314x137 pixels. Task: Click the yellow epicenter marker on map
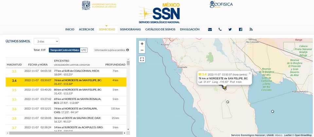point(225,87)
